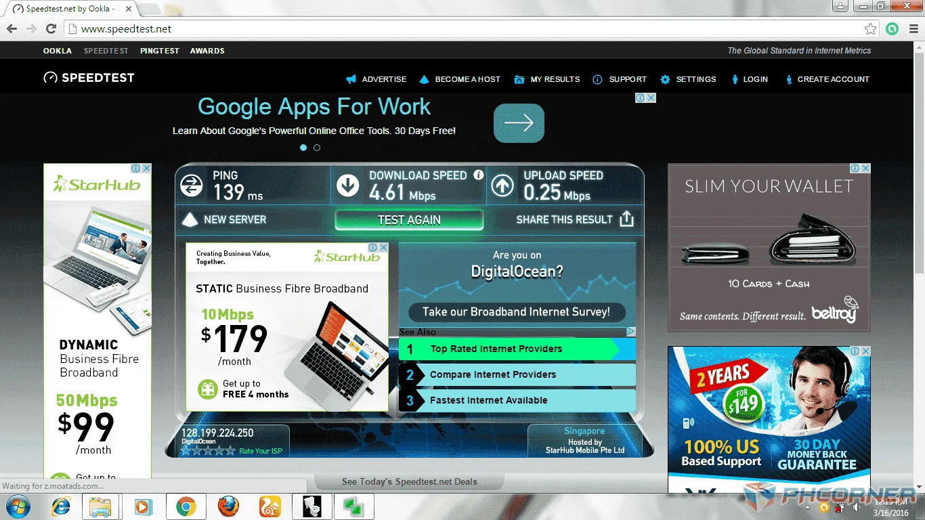Click See Today's Speedtest.net Deals
This screenshot has width=925, height=520.
[x=410, y=482]
